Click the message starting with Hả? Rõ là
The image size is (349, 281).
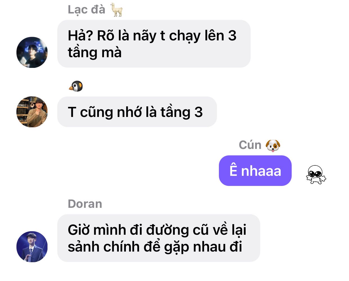[154, 44]
